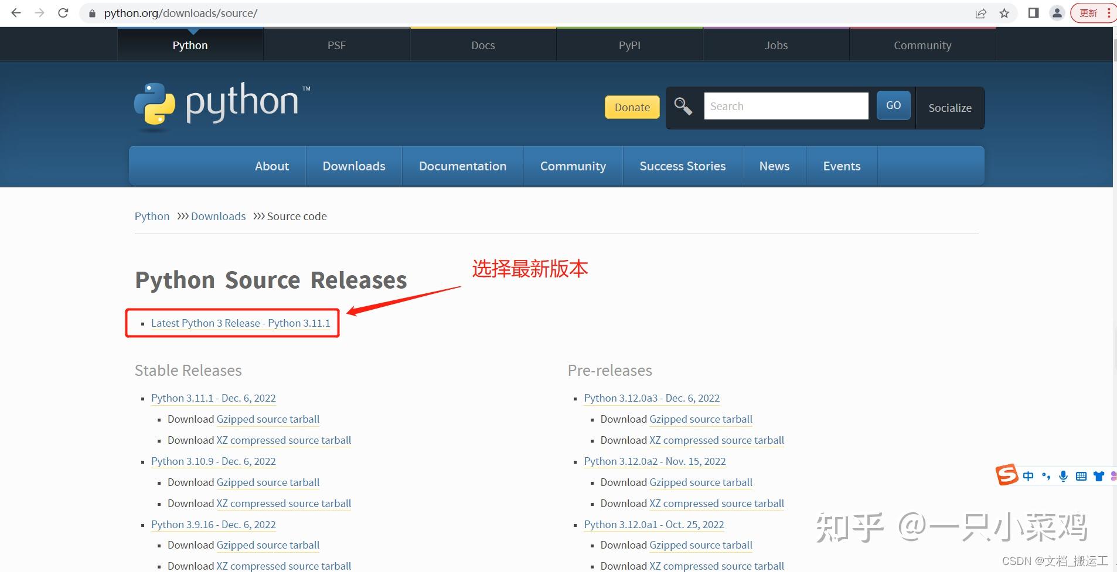Toggle punctuation mode on the Sogou toolbar
The image size is (1117, 572).
pyautogui.click(x=1047, y=476)
